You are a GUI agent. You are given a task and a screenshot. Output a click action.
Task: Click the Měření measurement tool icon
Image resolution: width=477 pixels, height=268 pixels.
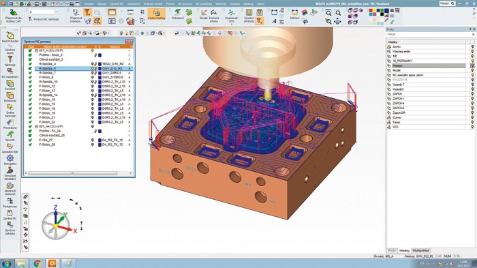coord(294,14)
